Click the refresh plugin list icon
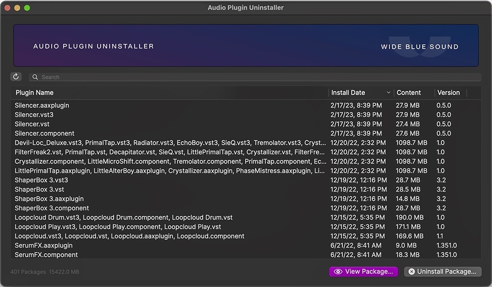492x287 pixels. click(16, 77)
